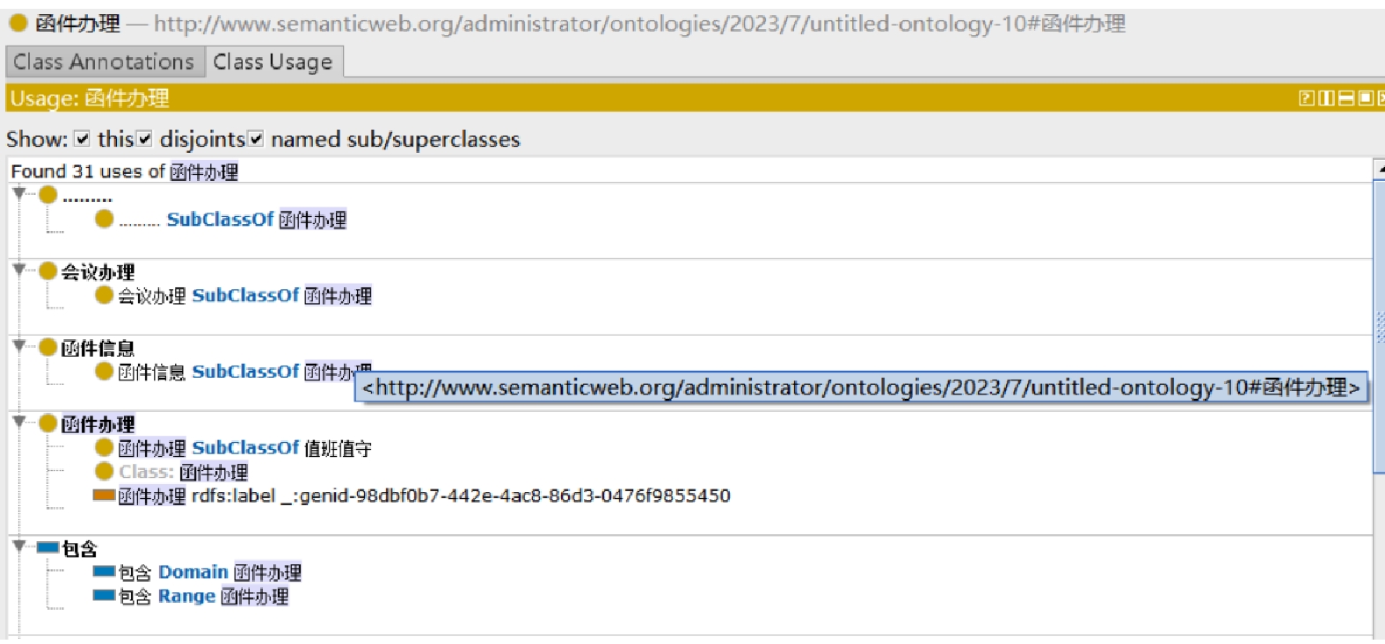Click the help icon in Usage header

(x=1306, y=98)
